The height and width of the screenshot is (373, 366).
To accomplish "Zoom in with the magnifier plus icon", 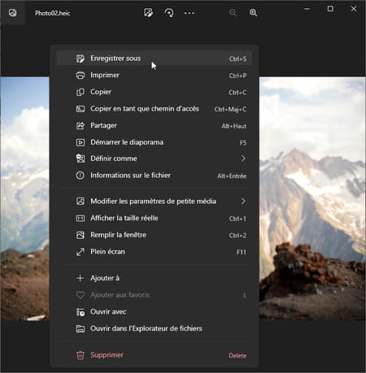I will (253, 12).
